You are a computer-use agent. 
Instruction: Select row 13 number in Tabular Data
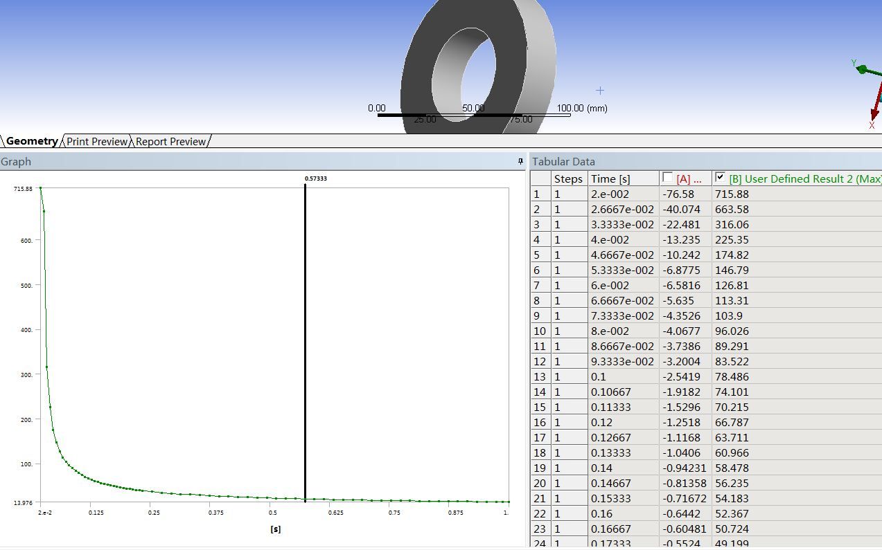tap(540, 376)
